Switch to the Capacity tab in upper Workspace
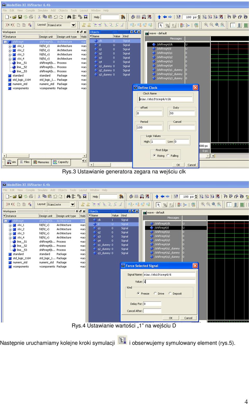 pos(61,162)
